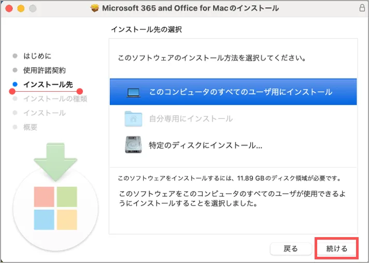369x263 pixels.
Task: Select 自分専用にインストール option
Action: (x=233, y=119)
